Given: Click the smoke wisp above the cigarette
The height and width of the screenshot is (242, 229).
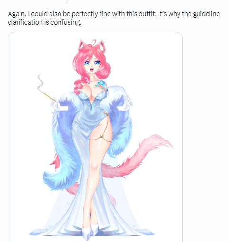Looking at the screenshot, I should pos(40,82).
